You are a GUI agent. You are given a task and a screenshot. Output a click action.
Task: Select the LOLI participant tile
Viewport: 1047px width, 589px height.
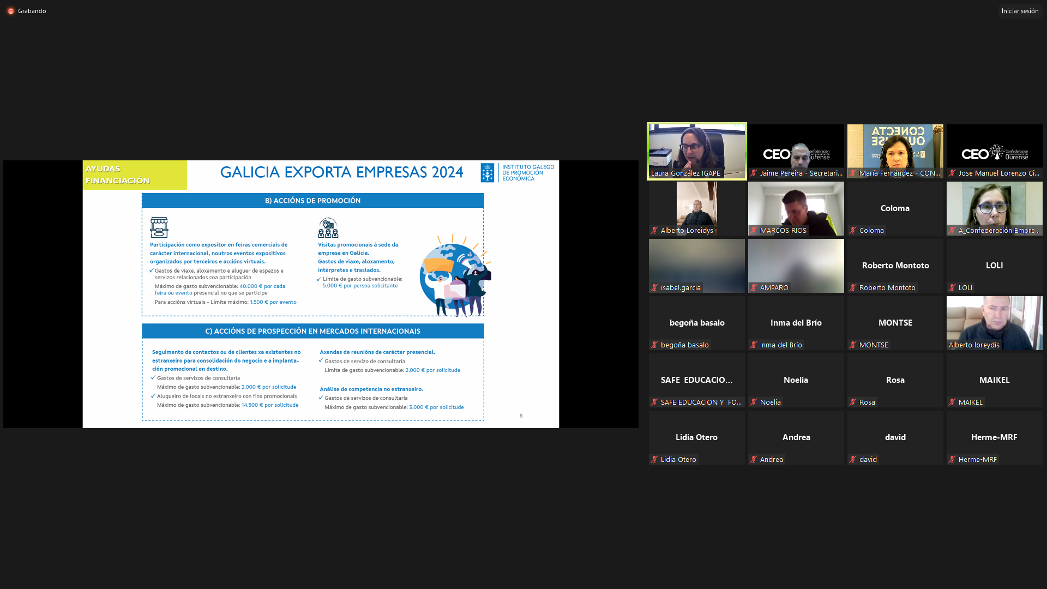click(x=994, y=266)
